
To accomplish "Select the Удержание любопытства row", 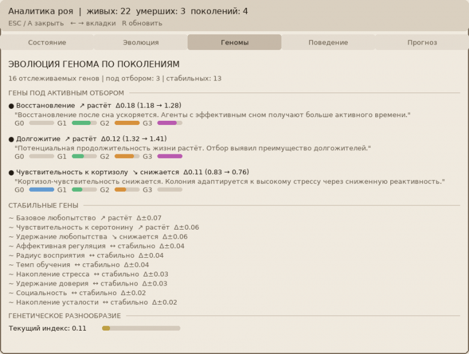I will coord(98,237).
